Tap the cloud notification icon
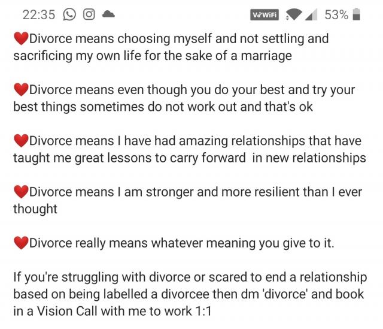The height and width of the screenshot is (329, 383). point(108,14)
